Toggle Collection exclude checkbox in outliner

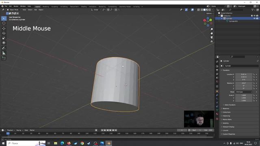point(252,16)
